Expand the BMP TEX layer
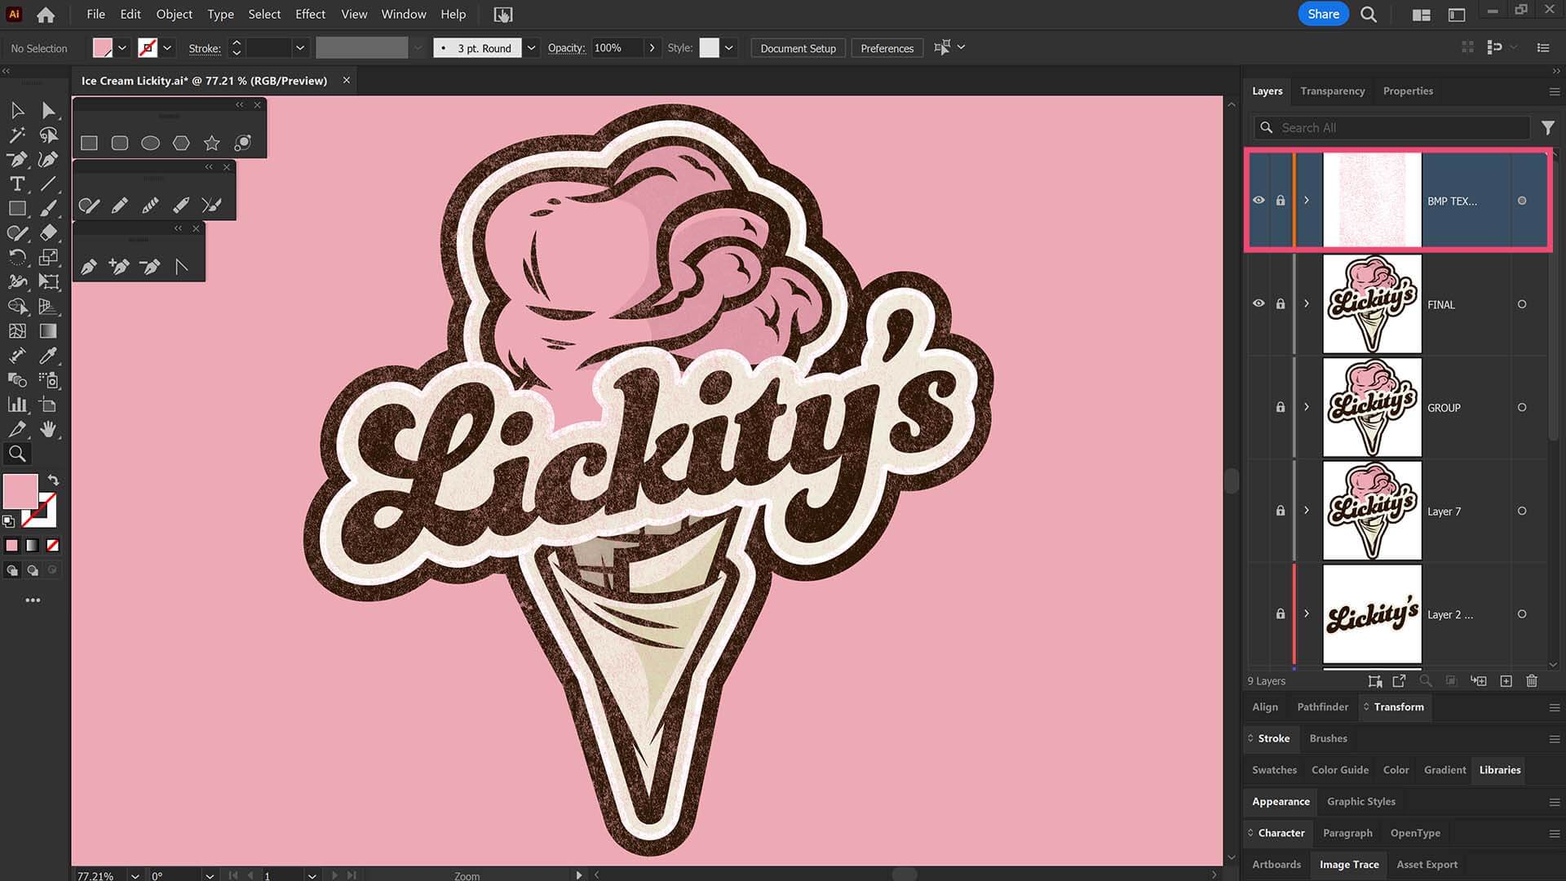Viewport: 1566px width, 881px height. (x=1307, y=201)
